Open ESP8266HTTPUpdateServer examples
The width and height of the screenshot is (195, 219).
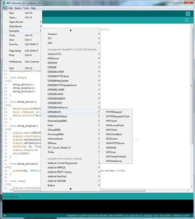click(x=71, y=85)
